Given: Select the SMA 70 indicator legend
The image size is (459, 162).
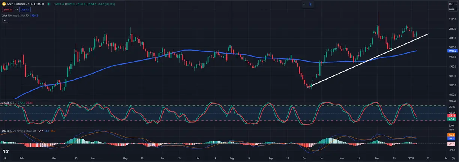Looking at the screenshot, I should point(20,15).
